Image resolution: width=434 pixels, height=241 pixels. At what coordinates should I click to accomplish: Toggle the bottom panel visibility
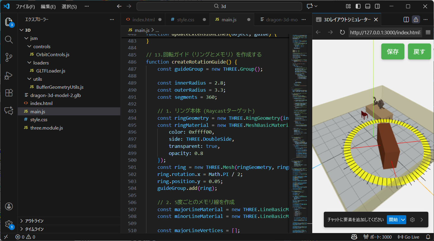(367, 6)
